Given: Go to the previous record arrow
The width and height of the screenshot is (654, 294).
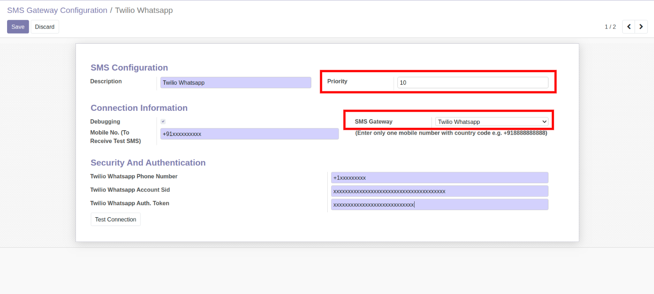Looking at the screenshot, I should (x=628, y=27).
